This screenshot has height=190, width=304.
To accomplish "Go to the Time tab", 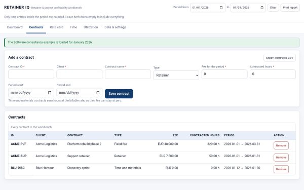I will [73, 27].
